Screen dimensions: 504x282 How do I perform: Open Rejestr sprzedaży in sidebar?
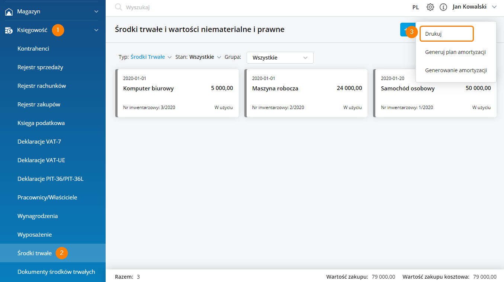coord(40,67)
